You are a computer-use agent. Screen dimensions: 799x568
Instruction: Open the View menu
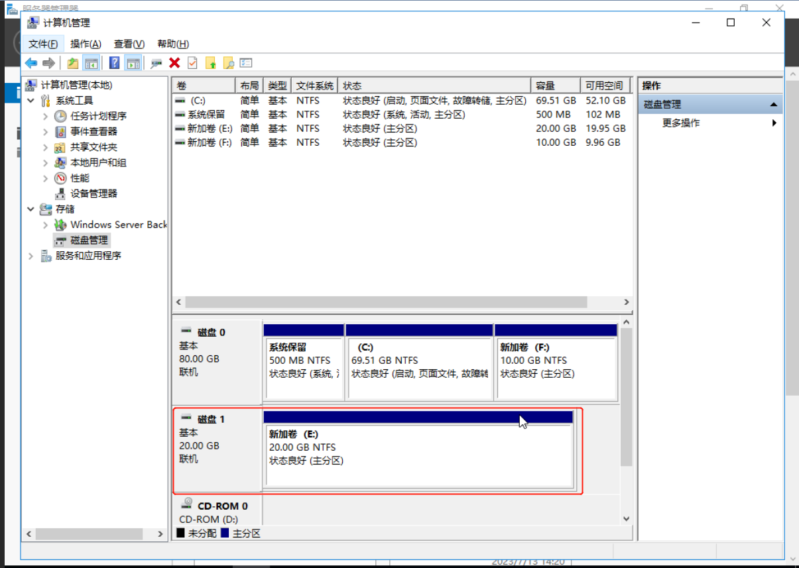tap(129, 44)
